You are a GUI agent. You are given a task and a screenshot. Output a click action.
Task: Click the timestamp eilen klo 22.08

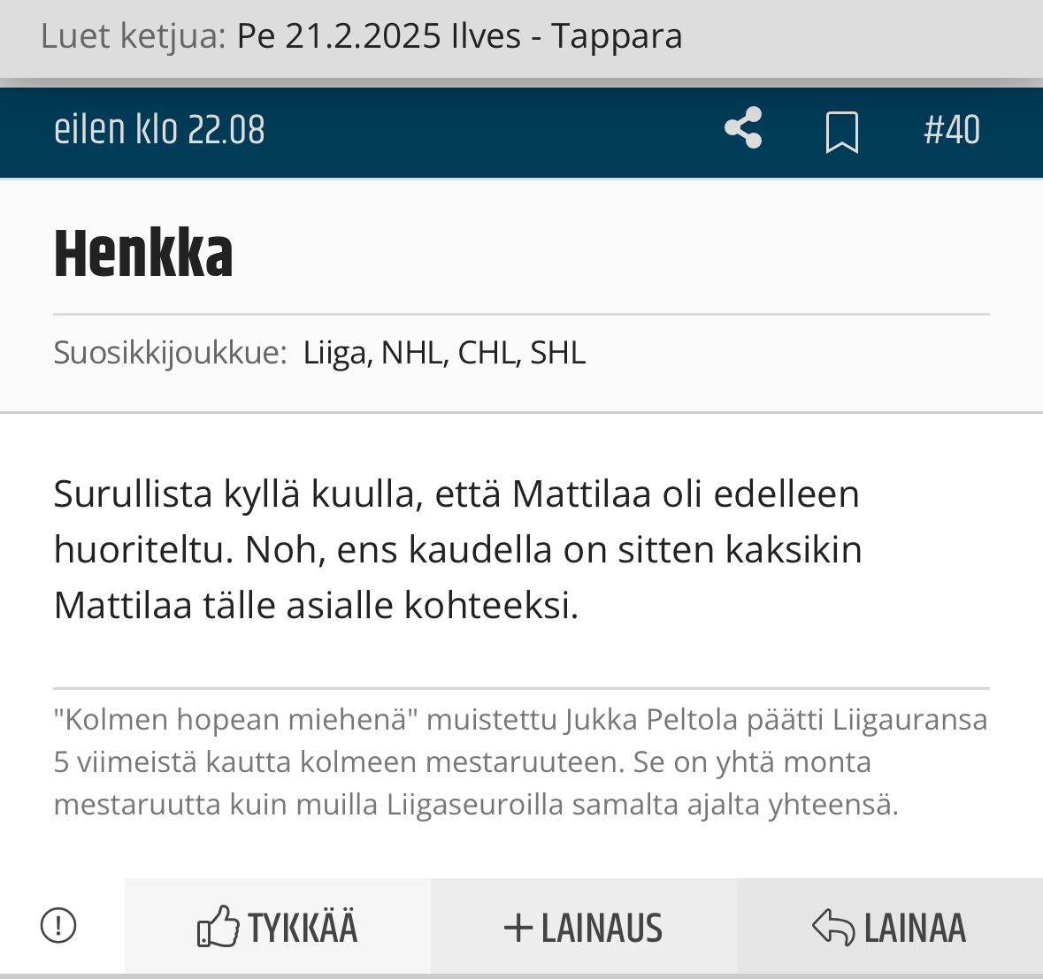(x=159, y=130)
